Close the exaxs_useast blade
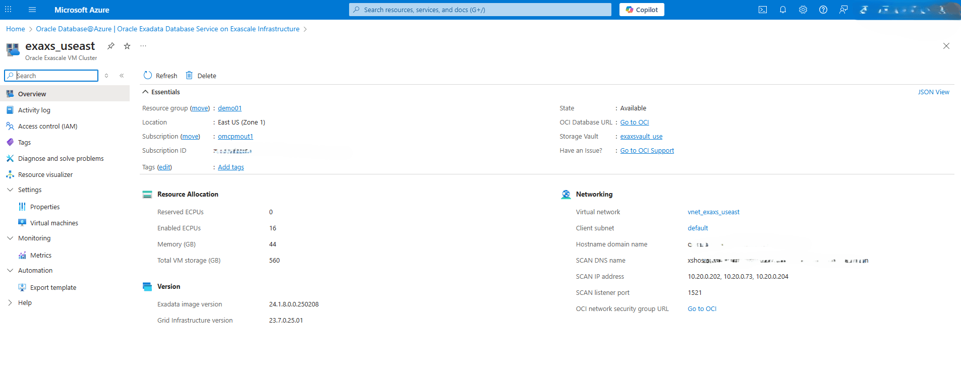Screen dimensions: 961x373 (946, 46)
